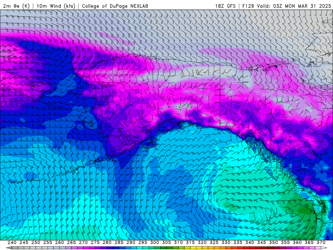Click the 285 scale label

[119, 242]
